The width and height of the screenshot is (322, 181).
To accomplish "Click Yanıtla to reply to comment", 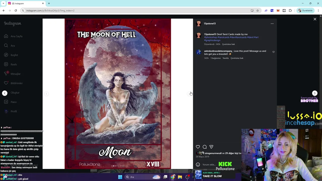I will click(x=225, y=58).
